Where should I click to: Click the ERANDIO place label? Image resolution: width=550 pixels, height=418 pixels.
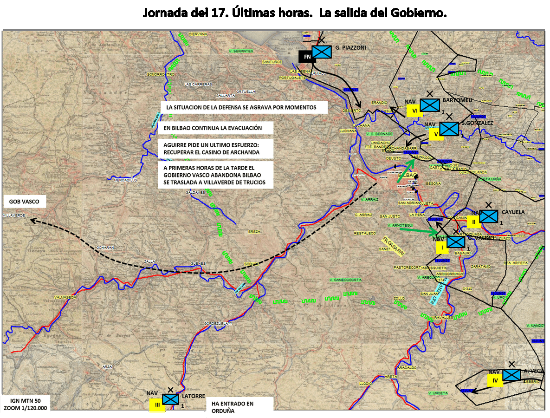(x=379, y=103)
